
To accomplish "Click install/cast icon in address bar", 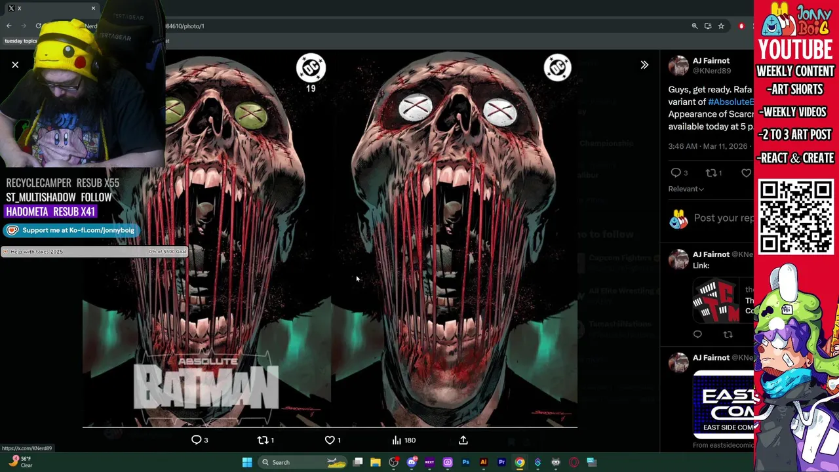I will (708, 26).
